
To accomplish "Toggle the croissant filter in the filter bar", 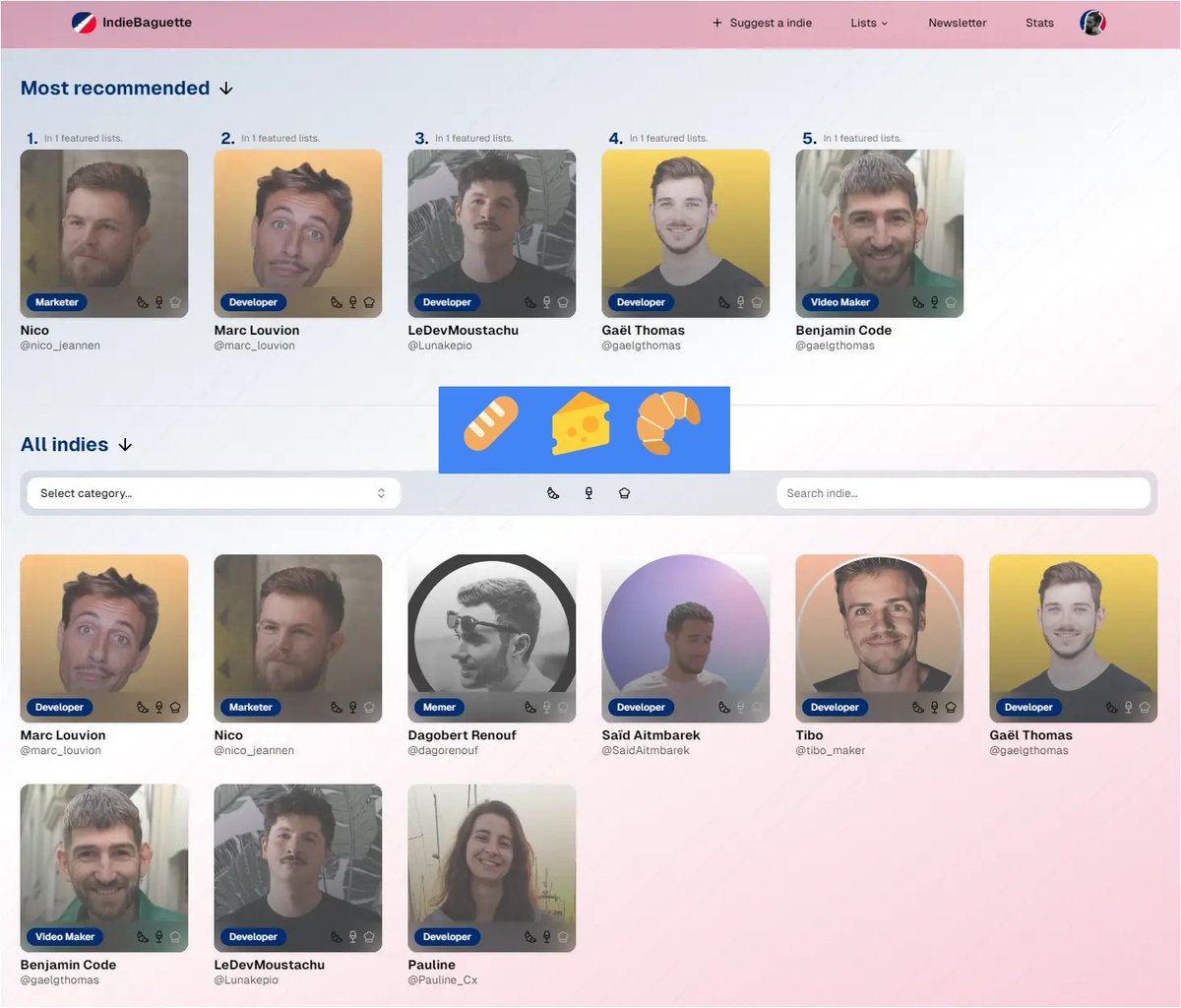I will coord(553,493).
